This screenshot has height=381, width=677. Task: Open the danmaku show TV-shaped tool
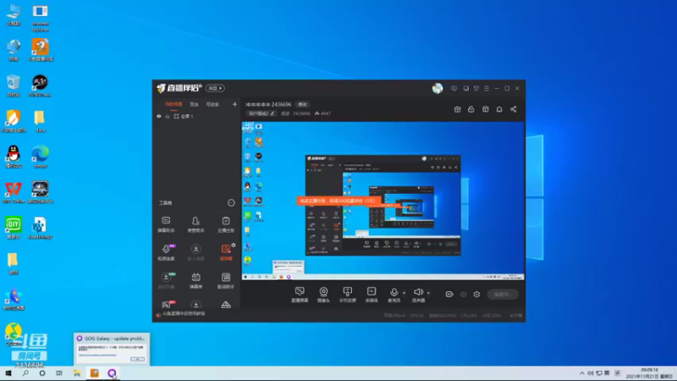click(x=195, y=280)
